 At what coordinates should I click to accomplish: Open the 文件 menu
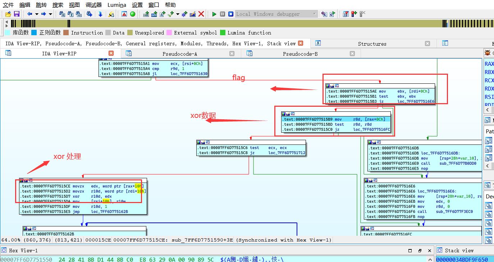[8, 5]
